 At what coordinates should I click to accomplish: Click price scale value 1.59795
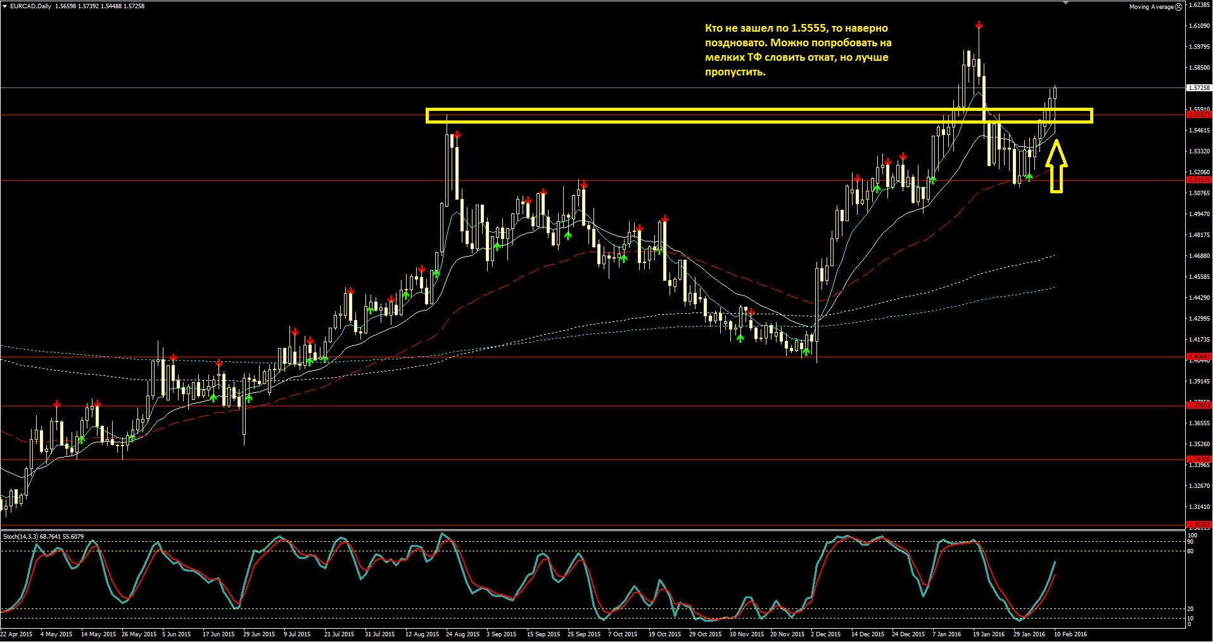coord(1200,47)
